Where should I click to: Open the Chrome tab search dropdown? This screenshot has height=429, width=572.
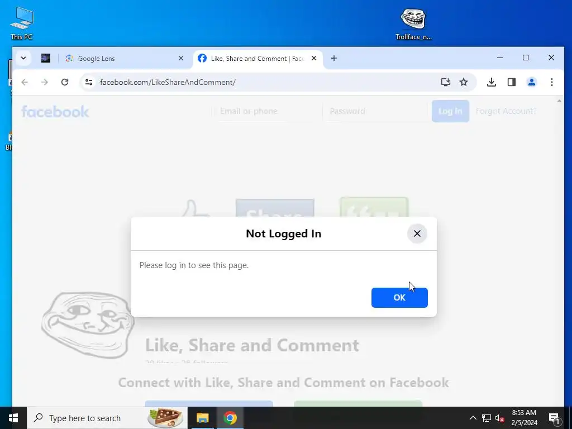coord(23,58)
